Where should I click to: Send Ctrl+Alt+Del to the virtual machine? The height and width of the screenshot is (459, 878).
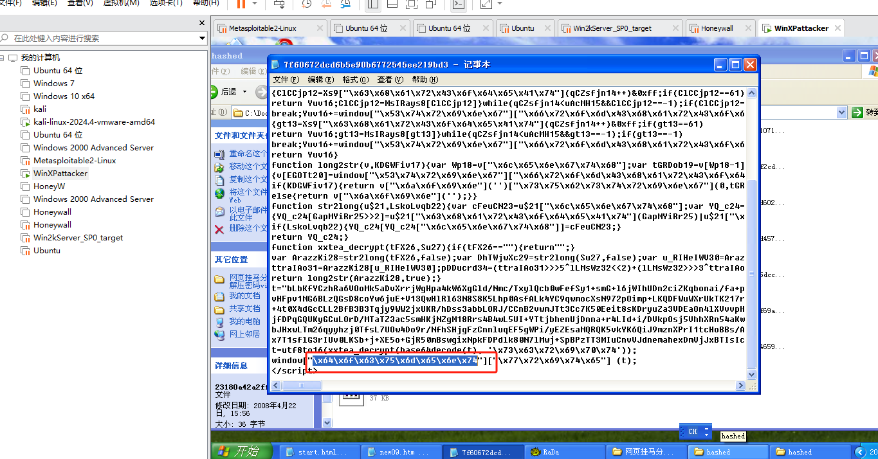tap(279, 4)
